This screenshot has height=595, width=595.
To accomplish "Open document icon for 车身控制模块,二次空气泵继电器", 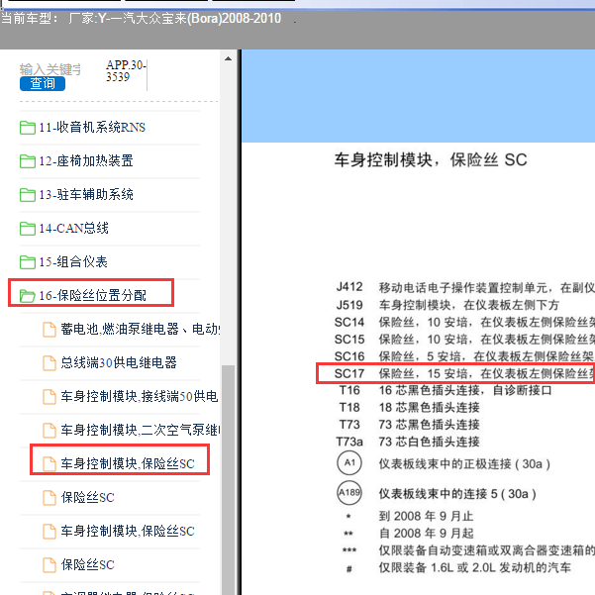I will (x=50, y=431).
